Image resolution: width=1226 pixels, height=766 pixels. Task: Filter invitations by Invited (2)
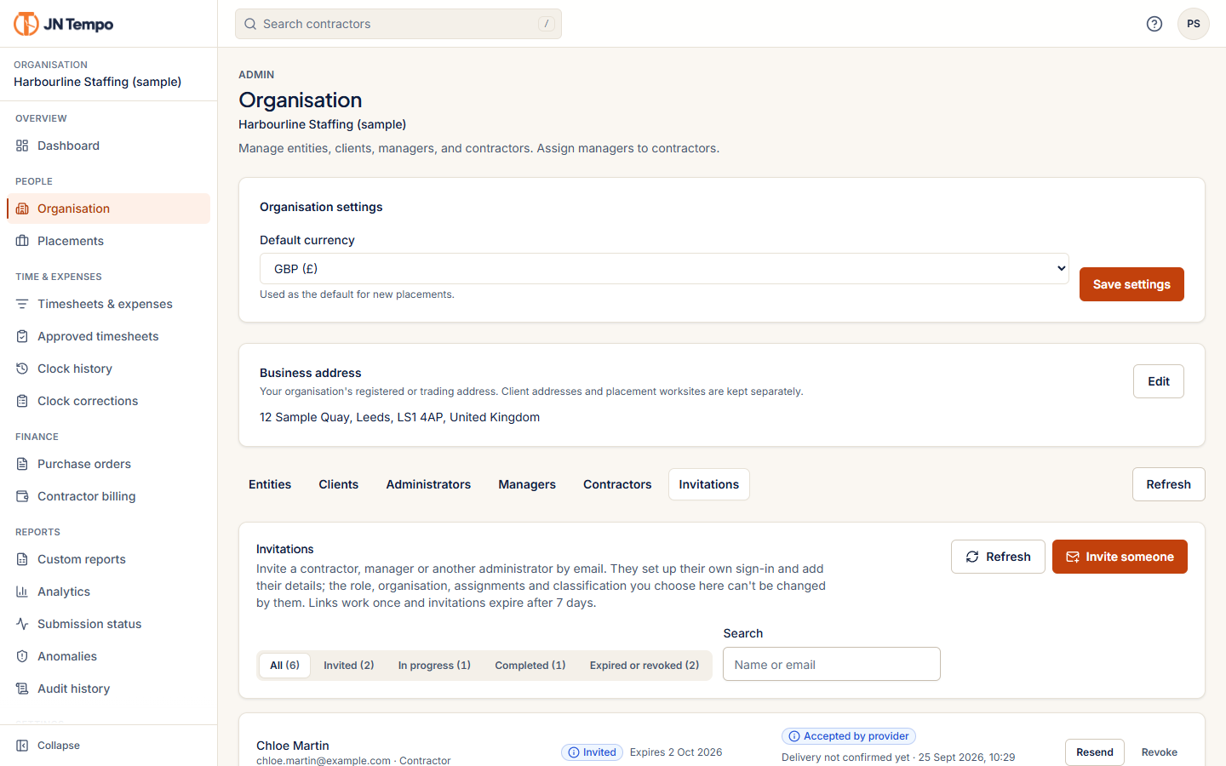click(x=348, y=666)
